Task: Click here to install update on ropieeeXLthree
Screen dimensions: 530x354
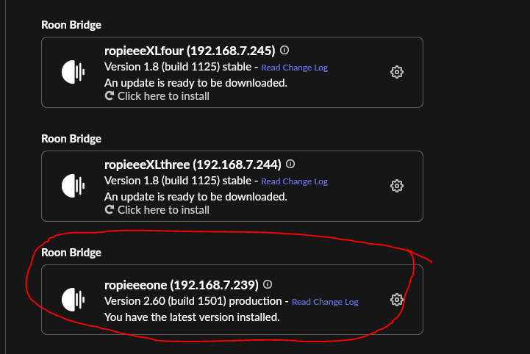Action: tap(163, 210)
